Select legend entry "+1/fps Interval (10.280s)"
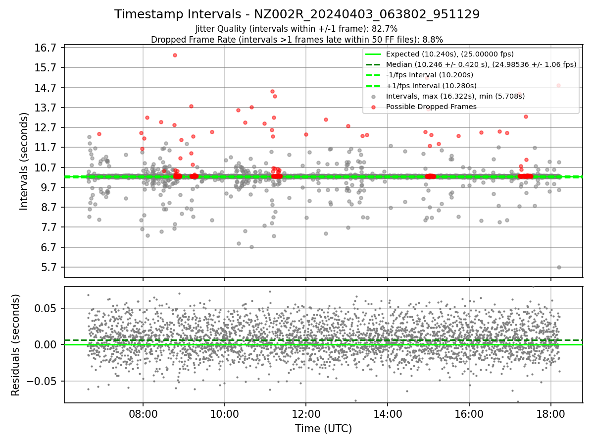 point(431,86)
